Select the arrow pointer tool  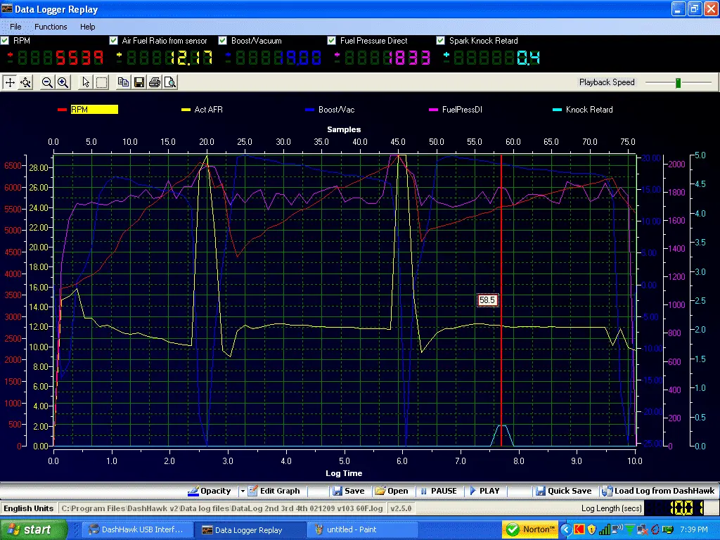[x=85, y=82]
